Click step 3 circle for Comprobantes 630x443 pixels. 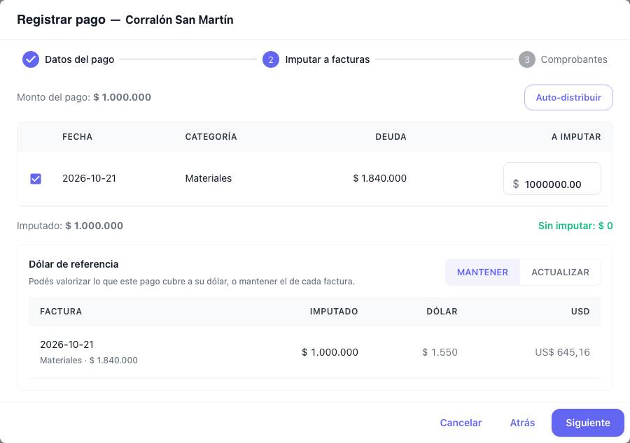pyautogui.click(x=526, y=59)
